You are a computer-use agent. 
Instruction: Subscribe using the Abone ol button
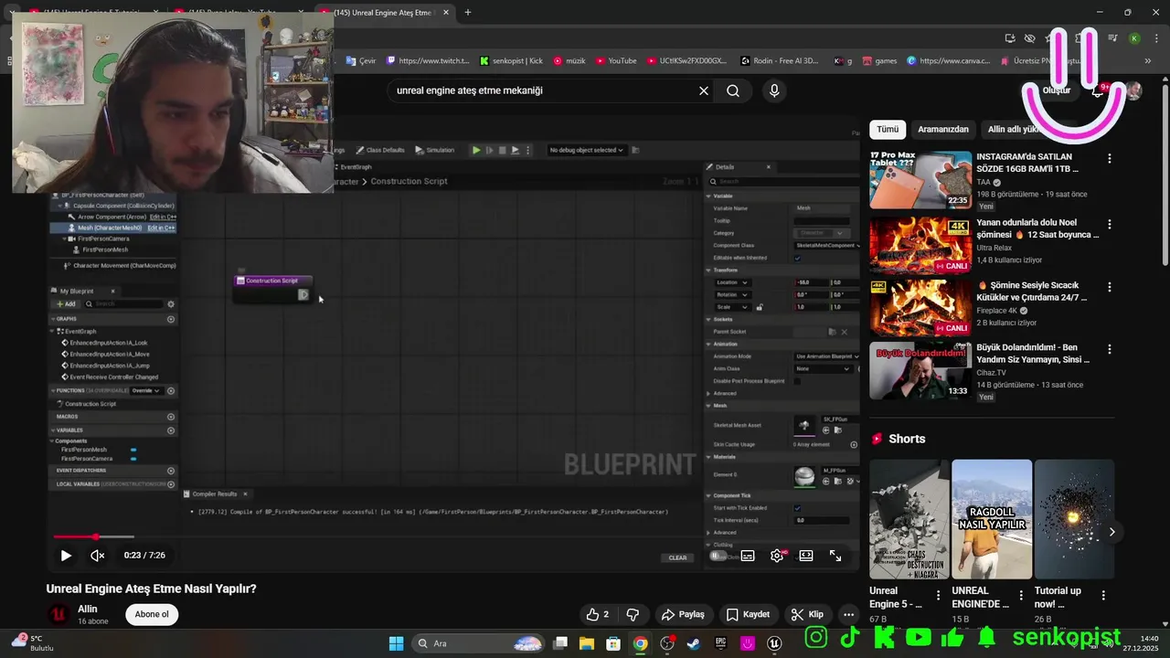152,614
